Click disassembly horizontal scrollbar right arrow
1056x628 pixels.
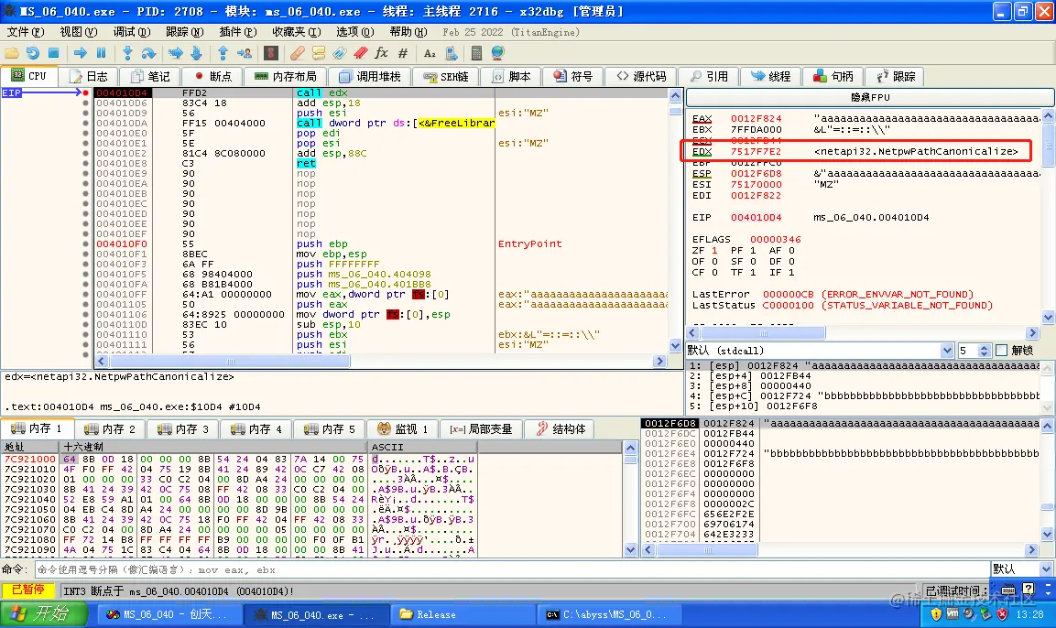660,361
